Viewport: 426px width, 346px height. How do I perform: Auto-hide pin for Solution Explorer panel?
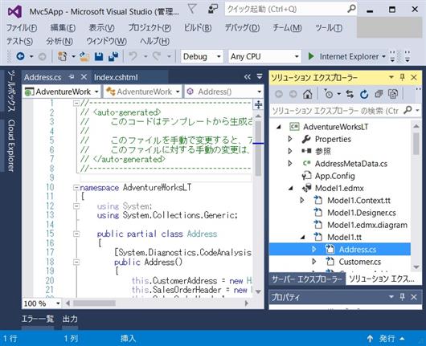[403, 78]
